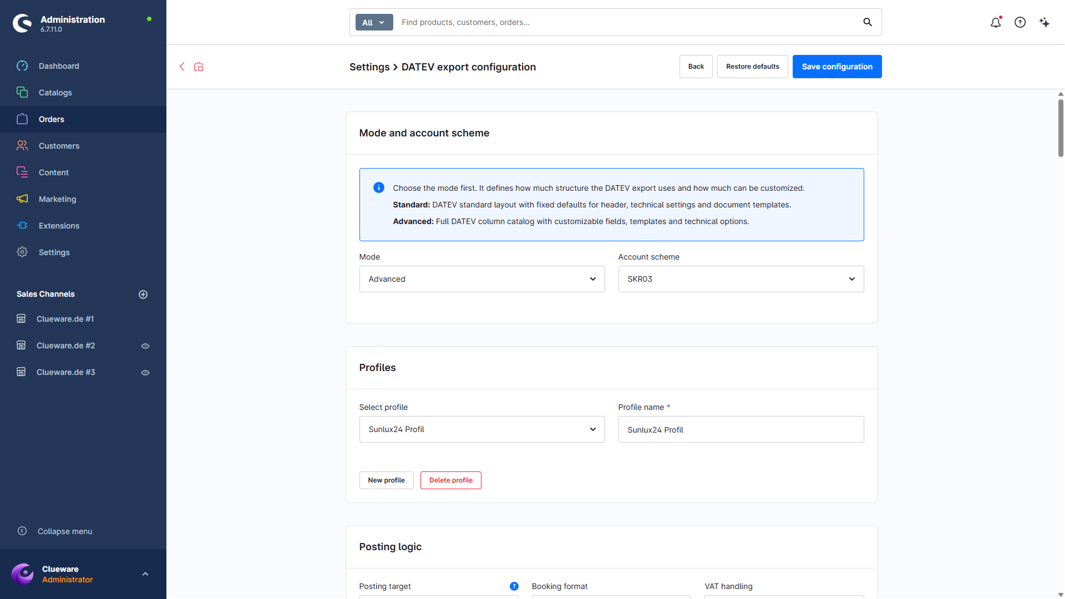Open the Account scheme dropdown showing SKR03
Image resolution: width=1065 pixels, height=599 pixels.
click(x=741, y=279)
